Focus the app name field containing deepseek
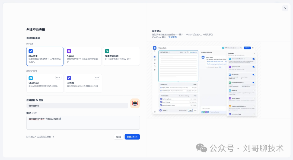293x160 pixels. point(77,106)
